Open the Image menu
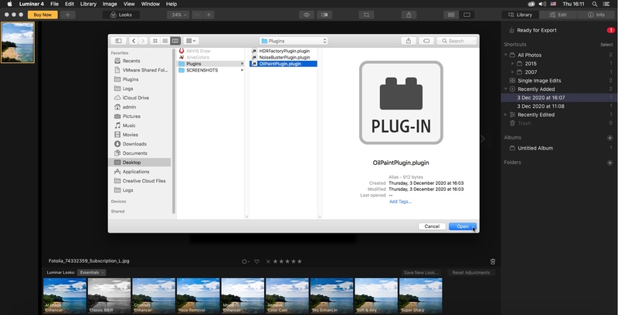The width and height of the screenshot is (618, 315). (110, 4)
